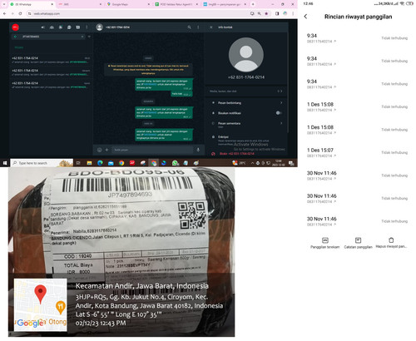Open the unread chat filter icon beside search
Image resolution: width=416 pixels, height=341 pixels.
[x=89, y=37]
